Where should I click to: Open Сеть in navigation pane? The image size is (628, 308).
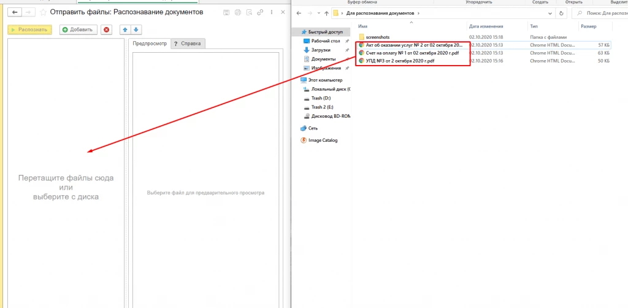[x=313, y=128]
